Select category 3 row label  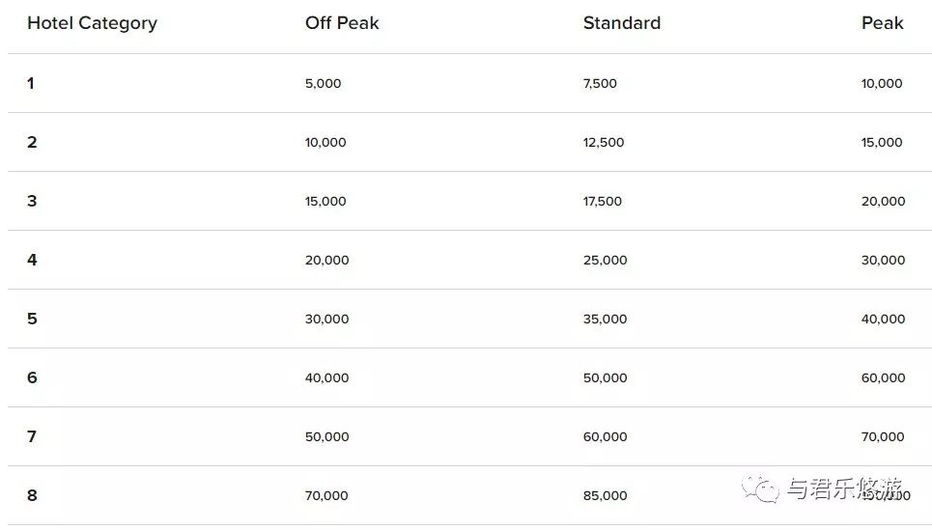(x=32, y=201)
